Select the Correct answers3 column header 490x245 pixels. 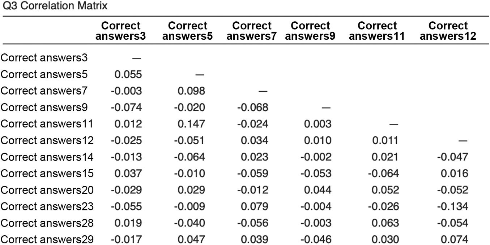[120, 31]
